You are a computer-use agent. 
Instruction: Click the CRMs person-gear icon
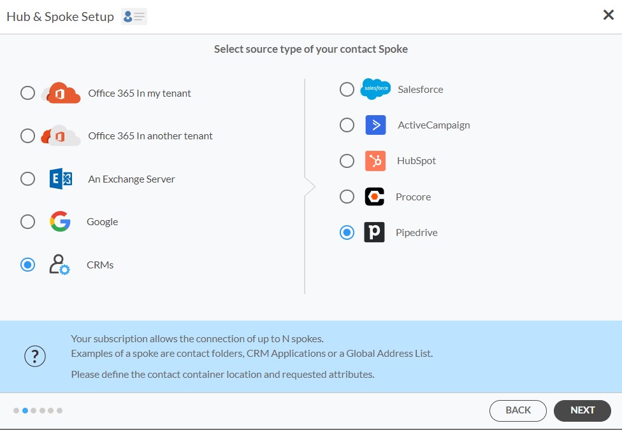pos(59,265)
